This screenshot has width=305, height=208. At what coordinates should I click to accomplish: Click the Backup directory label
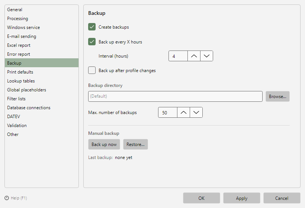coord(105,85)
